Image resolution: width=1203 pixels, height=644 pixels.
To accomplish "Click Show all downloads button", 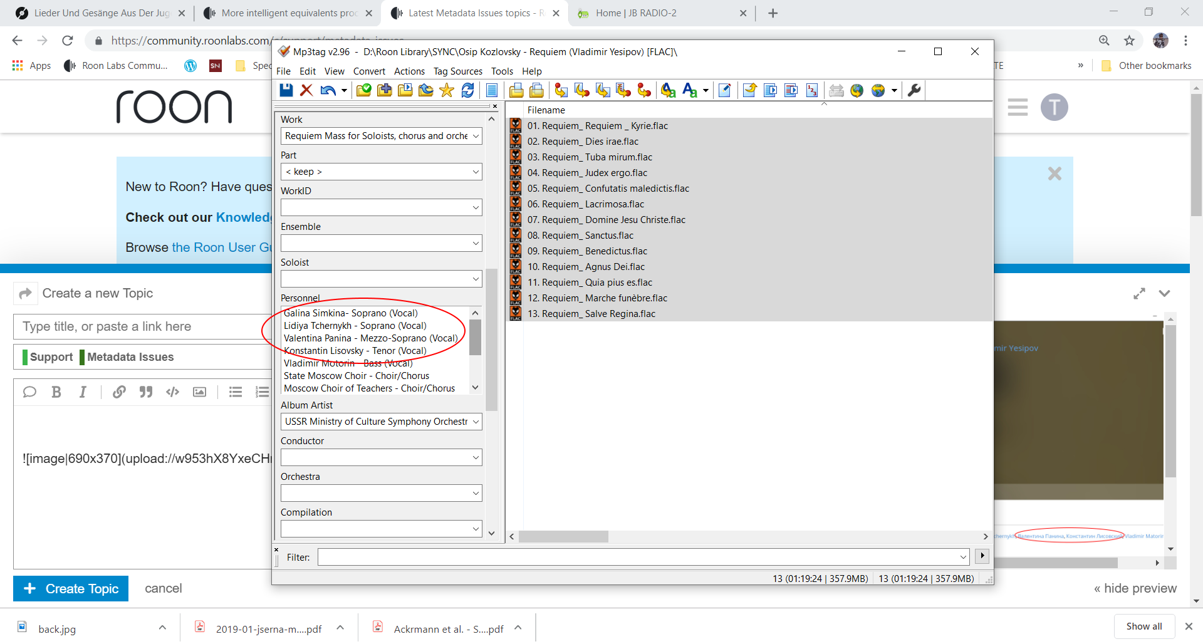I will [x=1144, y=626].
